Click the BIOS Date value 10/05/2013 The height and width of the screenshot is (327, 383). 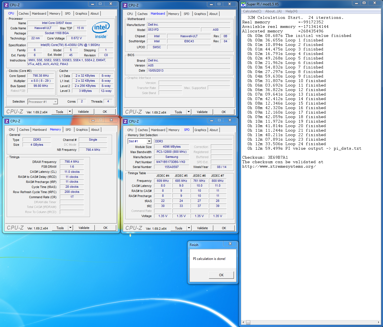[189, 70]
